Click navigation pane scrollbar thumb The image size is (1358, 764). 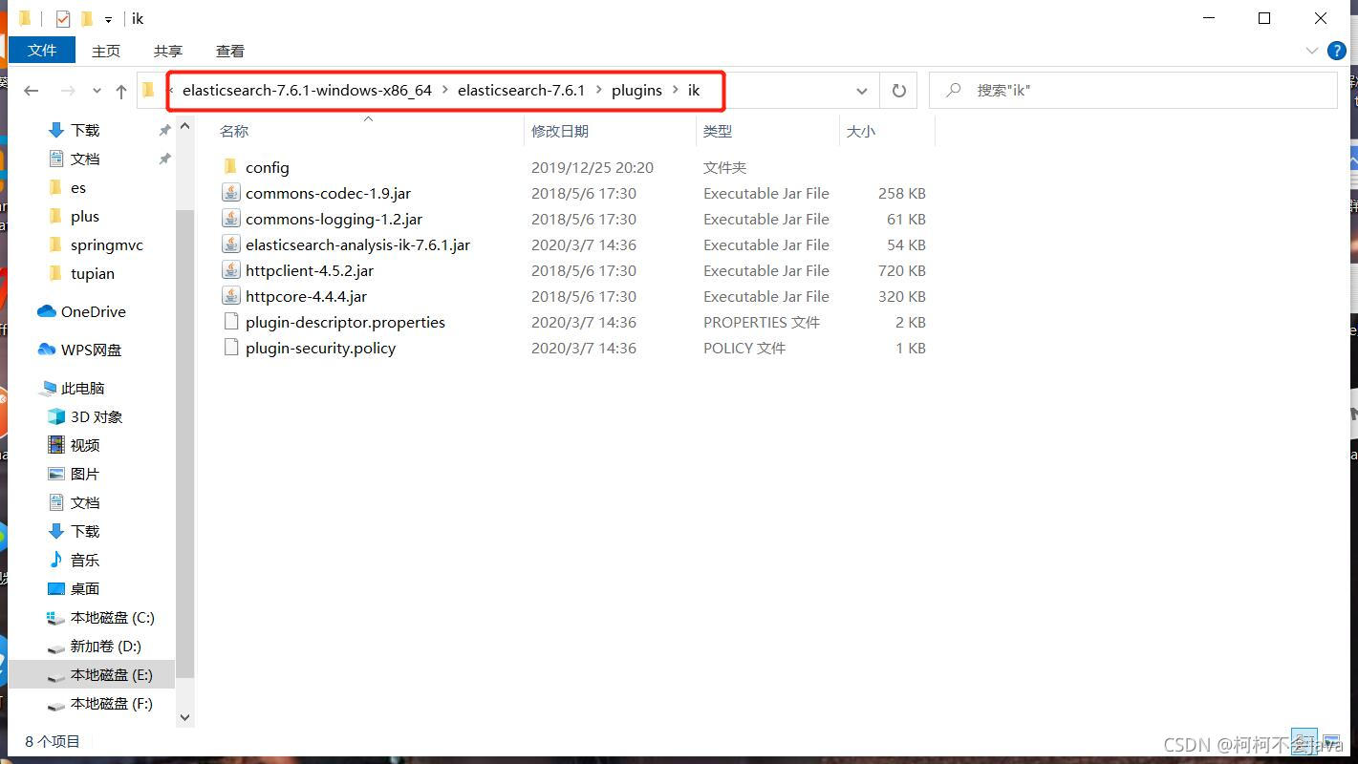coord(185,444)
